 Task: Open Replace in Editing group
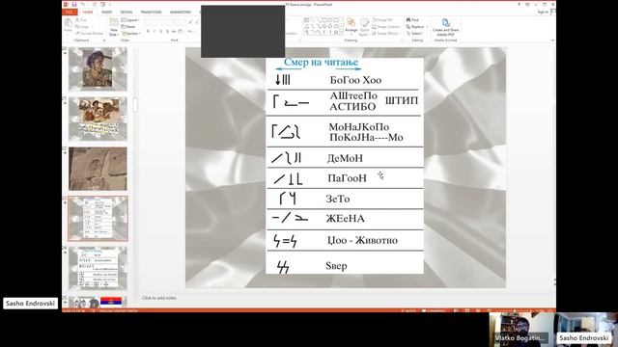tap(416, 26)
